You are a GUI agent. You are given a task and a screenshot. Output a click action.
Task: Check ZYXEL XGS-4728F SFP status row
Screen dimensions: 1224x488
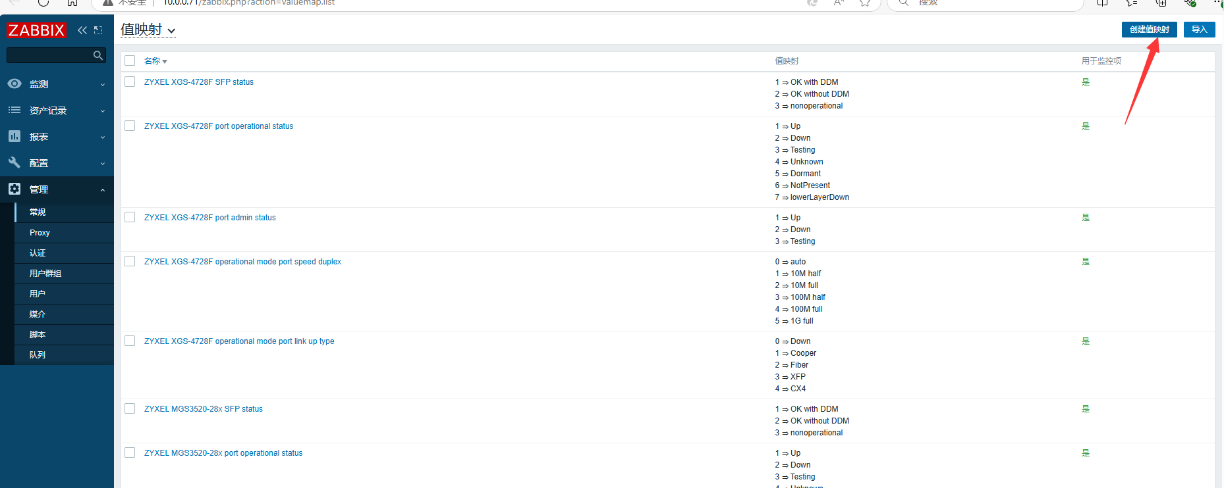tap(130, 82)
